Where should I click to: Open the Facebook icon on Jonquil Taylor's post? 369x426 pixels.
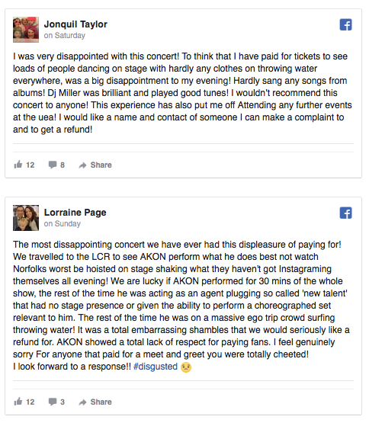(x=345, y=24)
